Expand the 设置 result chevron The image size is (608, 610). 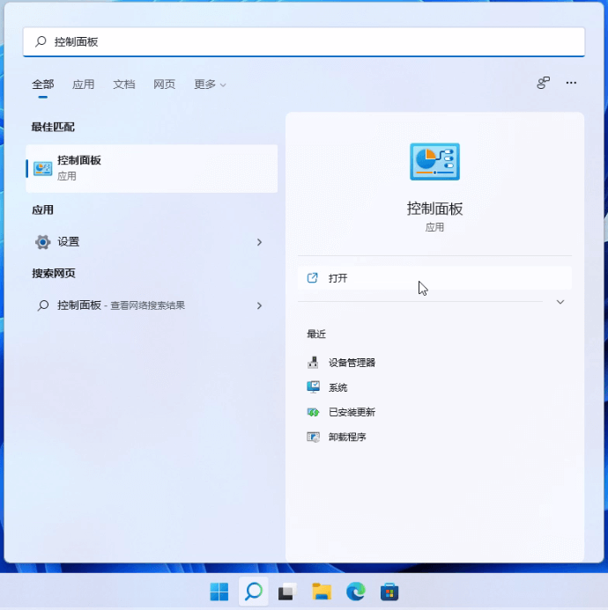259,242
